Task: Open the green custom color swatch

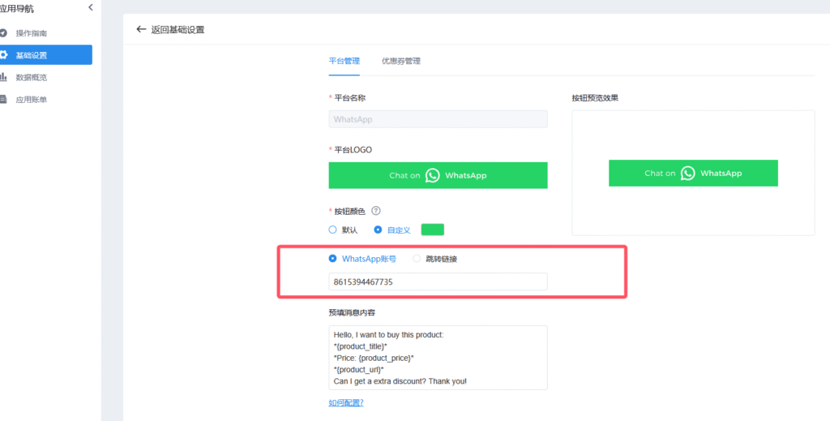Action: [433, 230]
